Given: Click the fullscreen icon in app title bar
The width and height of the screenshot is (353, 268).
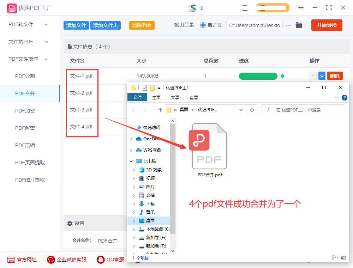Looking at the screenshot, I should (329, 8).
